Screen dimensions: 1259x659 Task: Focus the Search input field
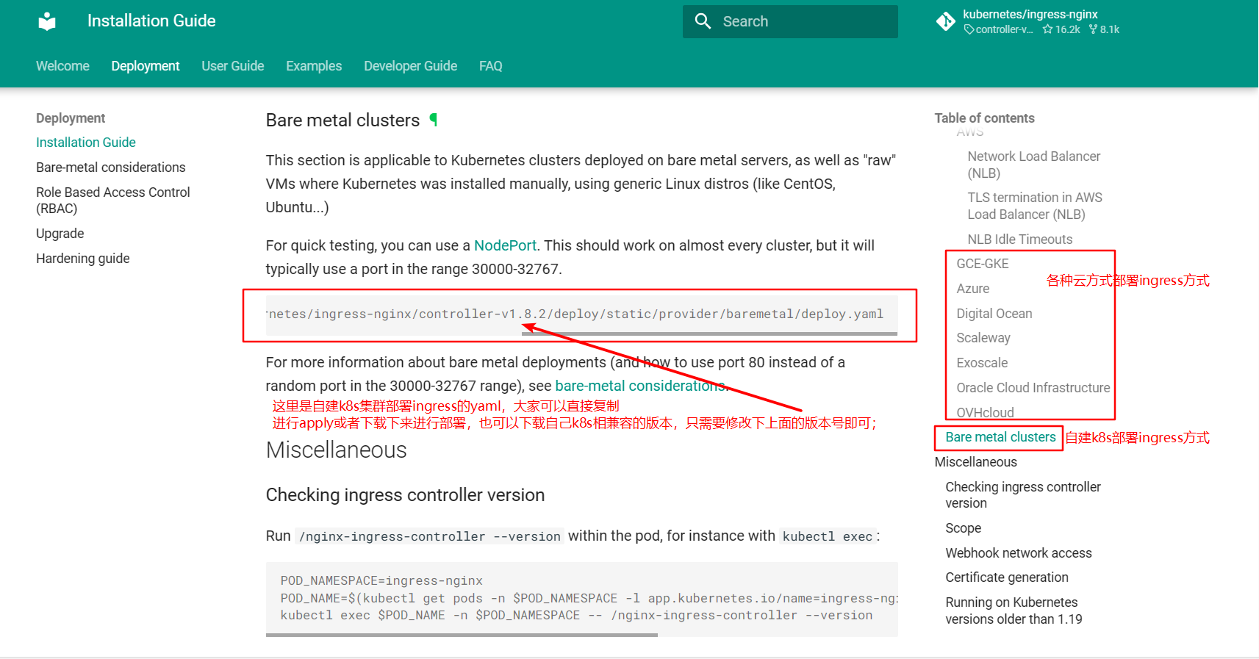[x=790, y=21]
